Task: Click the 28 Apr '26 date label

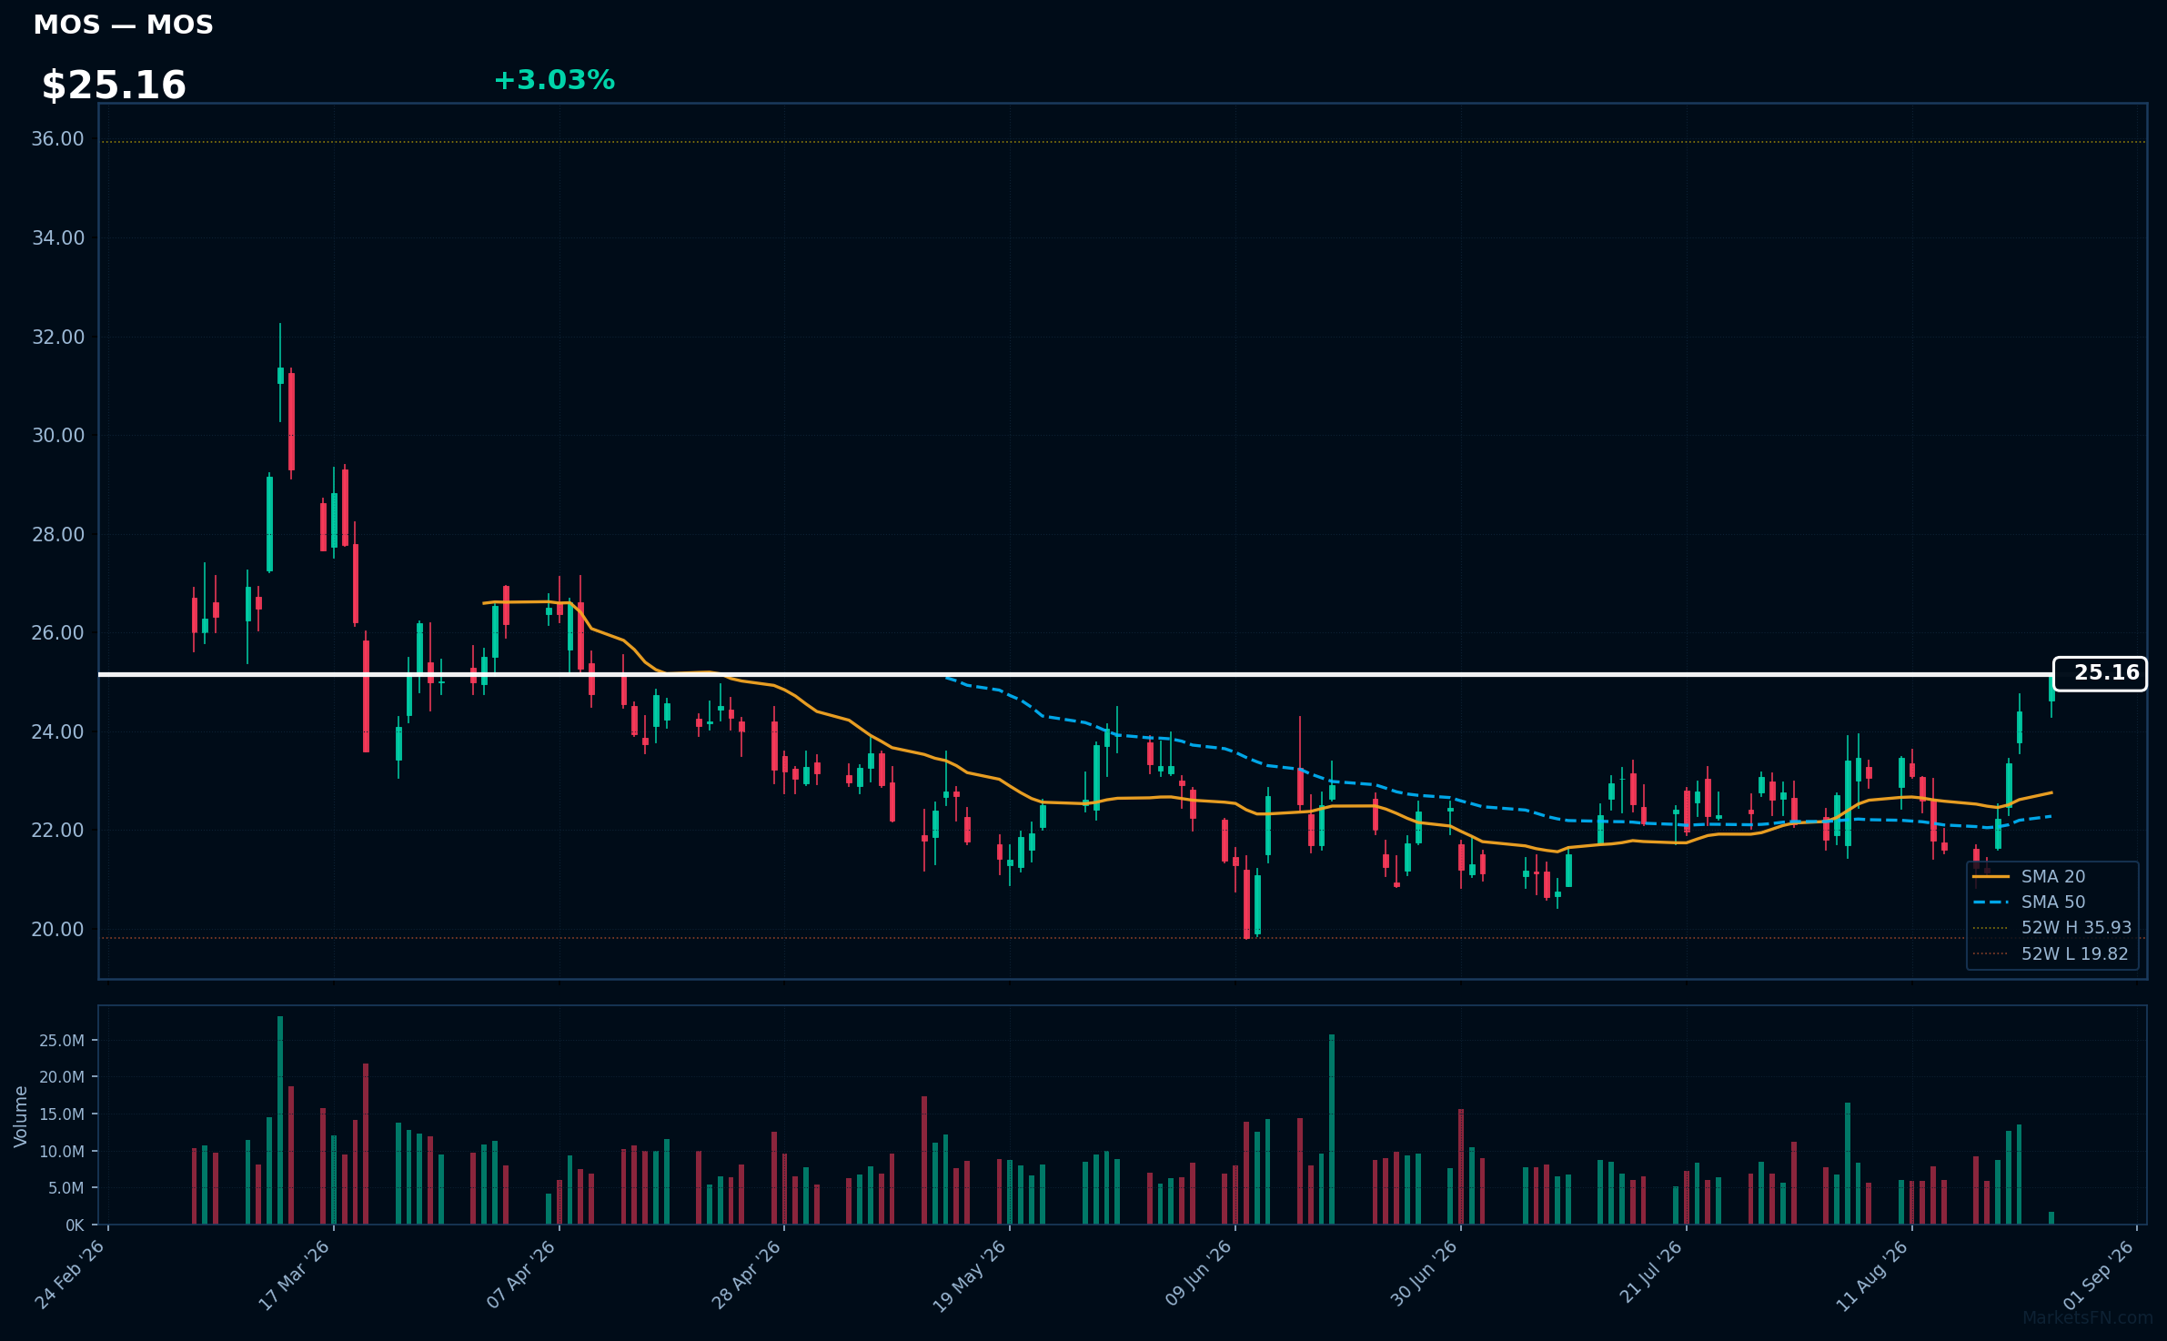Action: click(747, 1275)
